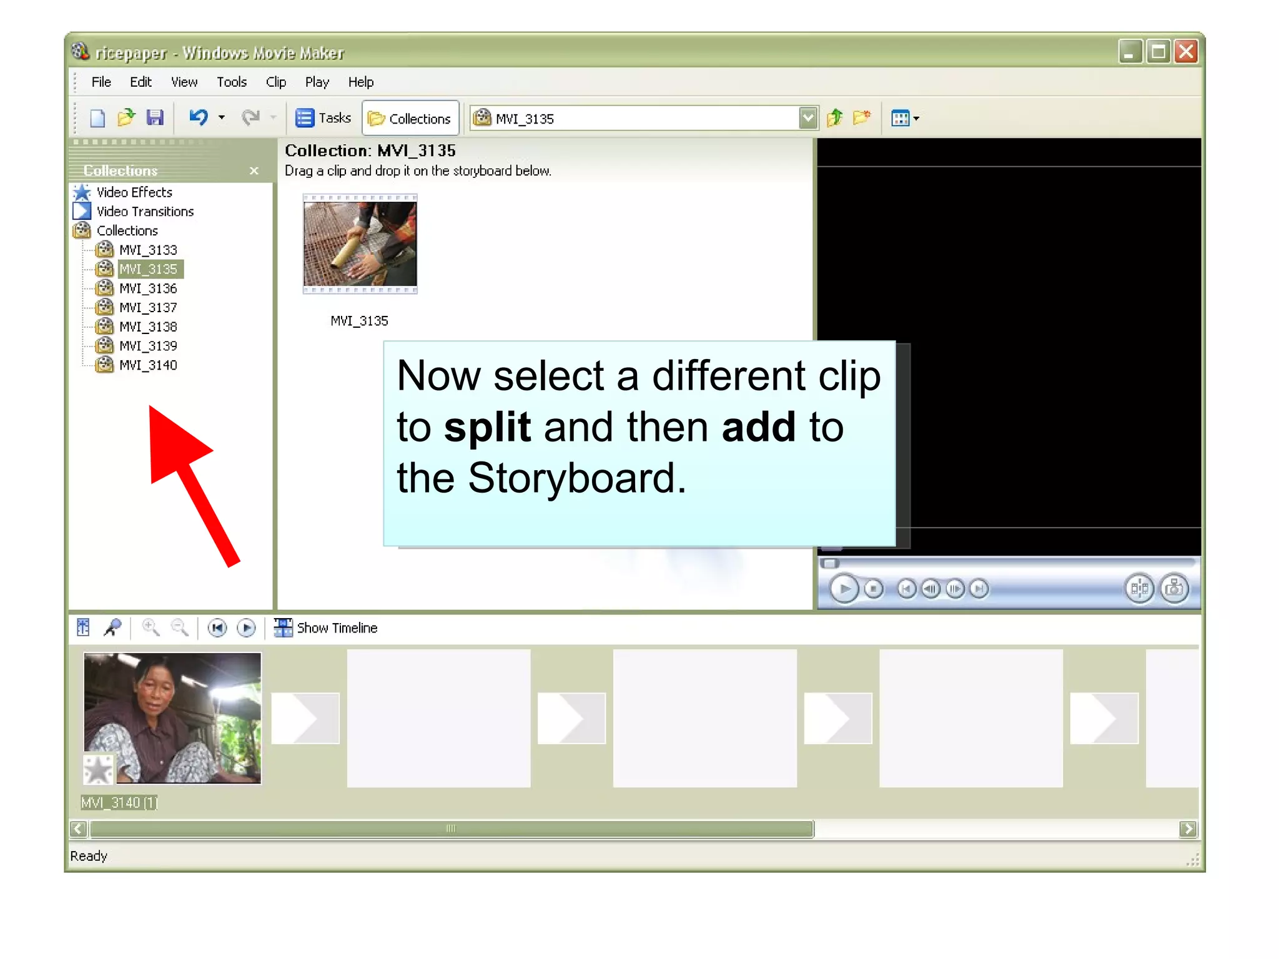The image size is (1279, 959).
Task: Select the MVI_3136 collection
Action: [x=148, y=288]
